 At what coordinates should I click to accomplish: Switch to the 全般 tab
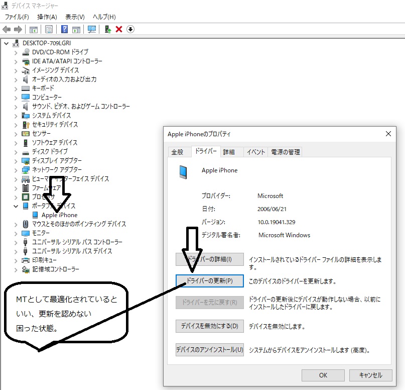179,152
